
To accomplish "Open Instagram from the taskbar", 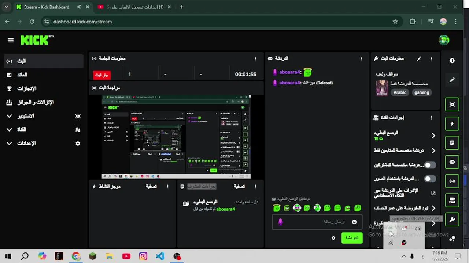I will tap(143, 256).
